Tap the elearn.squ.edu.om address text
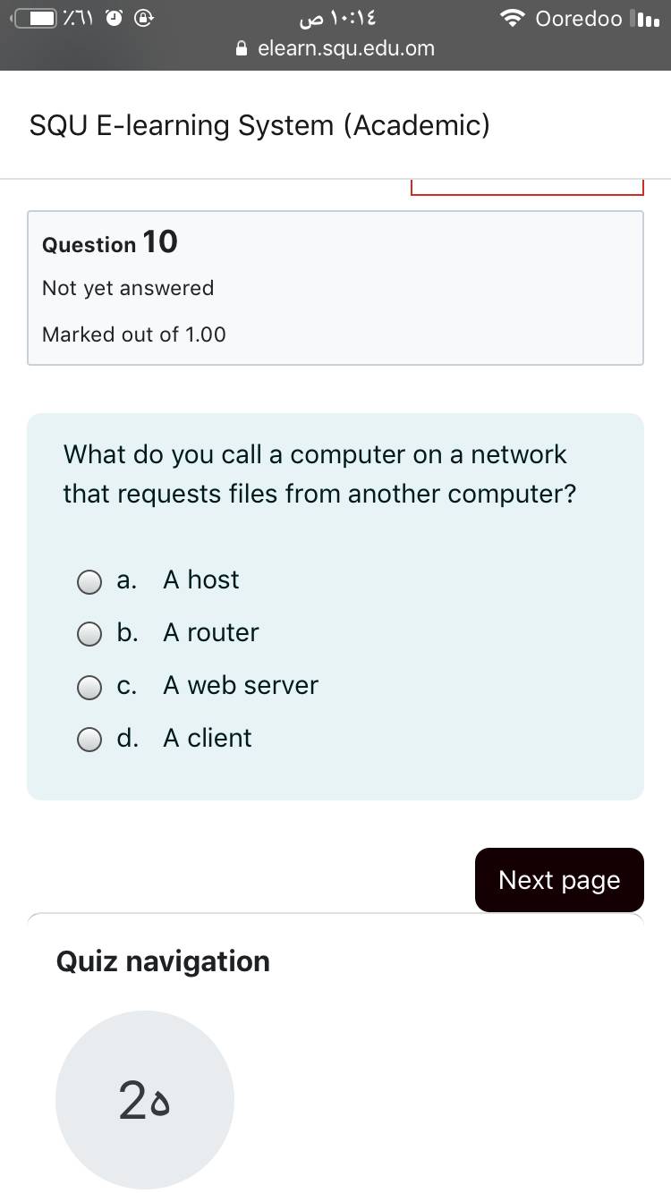671x1193 pixels. pyautogui.click(x=345, y=48)
